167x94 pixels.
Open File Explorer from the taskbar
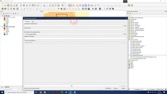coord(45,92)
